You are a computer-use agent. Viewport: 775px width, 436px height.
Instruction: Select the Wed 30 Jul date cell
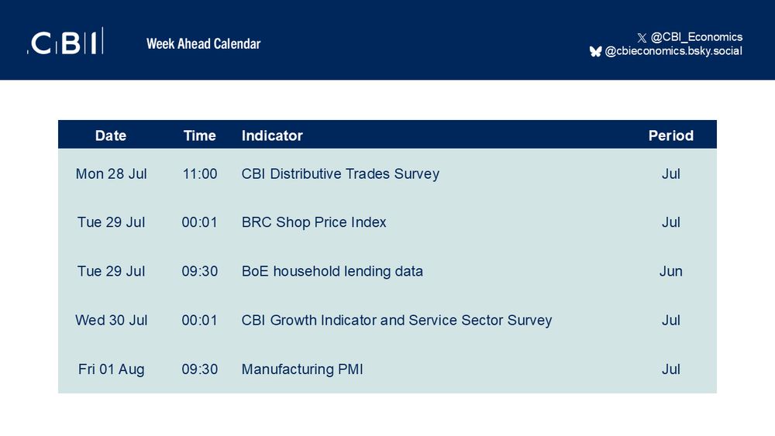(x=111, y=320)
